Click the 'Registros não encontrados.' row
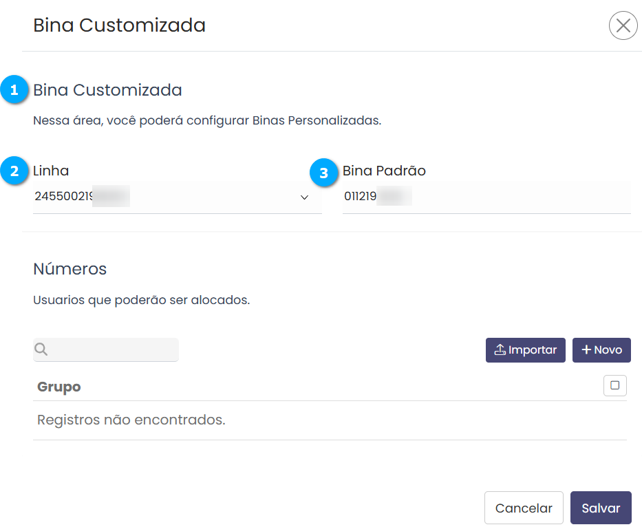The height and width of the screenshot is (527, 642). (x=131, y=420)
